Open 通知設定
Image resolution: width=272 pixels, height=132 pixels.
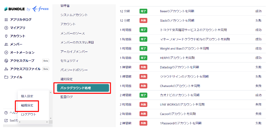[x=66, y=79]
